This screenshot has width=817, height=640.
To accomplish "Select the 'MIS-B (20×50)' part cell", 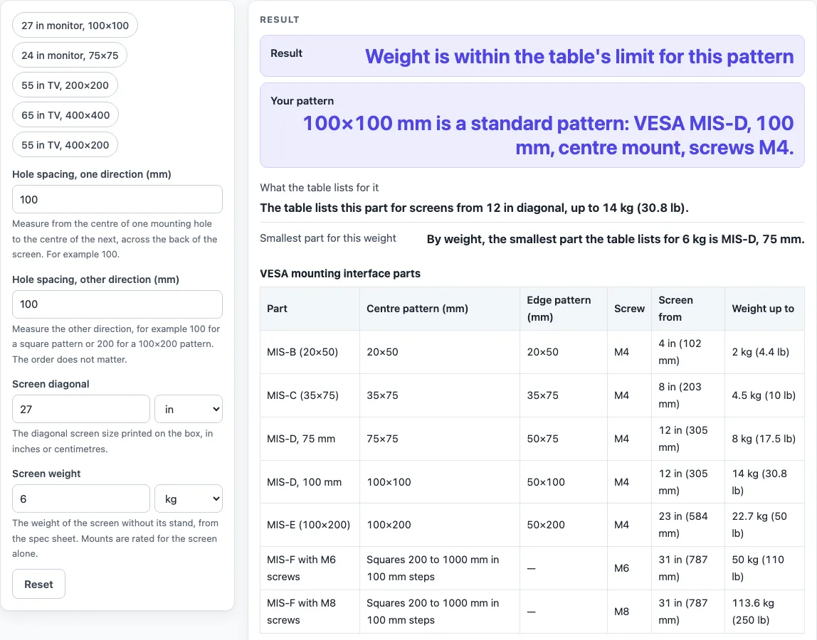I will click(x=310, y=352).
